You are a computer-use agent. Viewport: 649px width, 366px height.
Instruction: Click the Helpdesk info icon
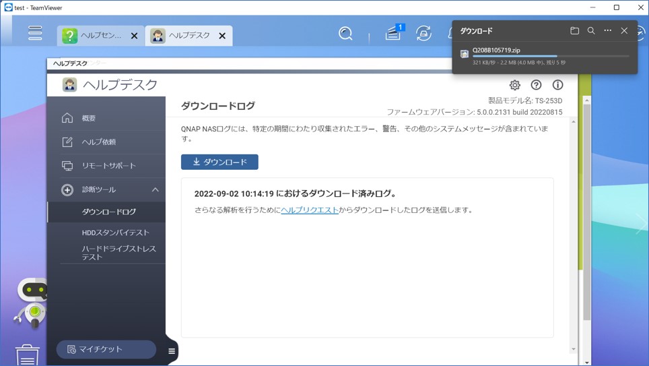[557, 85]
